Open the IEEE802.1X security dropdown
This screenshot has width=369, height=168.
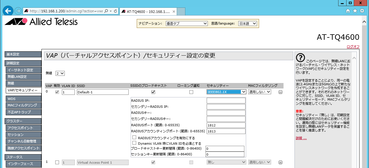point(226,92)
